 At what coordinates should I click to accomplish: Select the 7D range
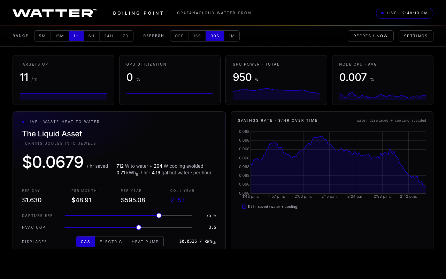pyautogui.click(x=125, y=36)
